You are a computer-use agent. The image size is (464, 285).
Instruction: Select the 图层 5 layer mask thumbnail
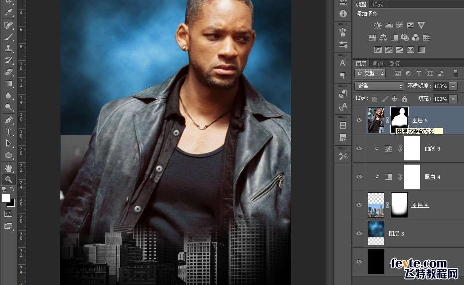click(x=400, y=120)
